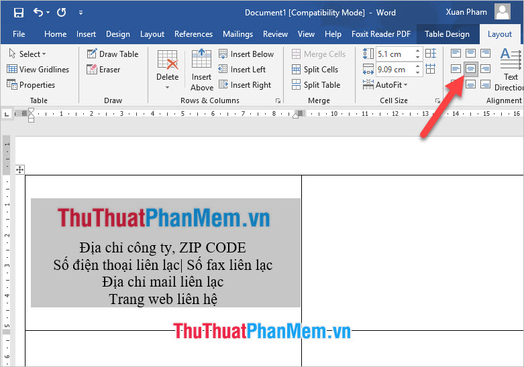Toggle View Gridlines
Image resolution: width=524 pixels, height=367 pixels.
38,70
